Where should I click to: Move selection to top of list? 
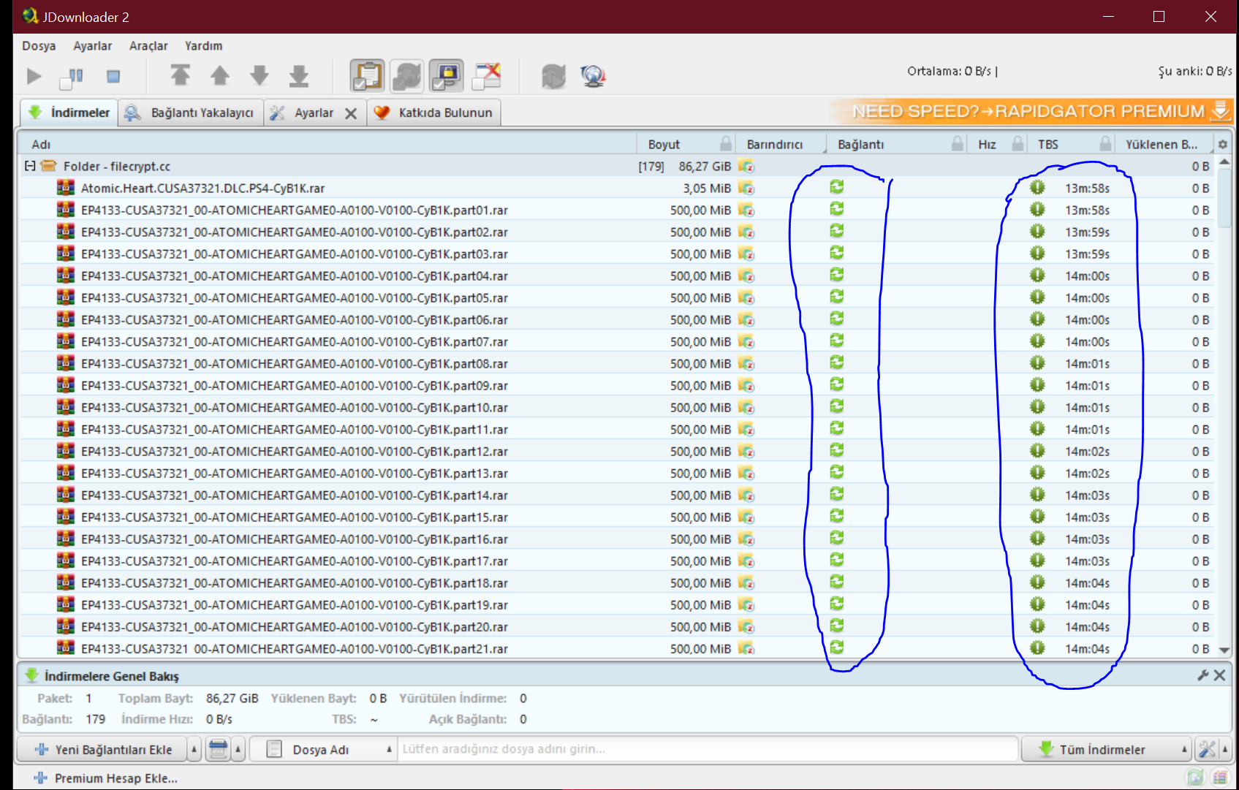coord(180,75)
